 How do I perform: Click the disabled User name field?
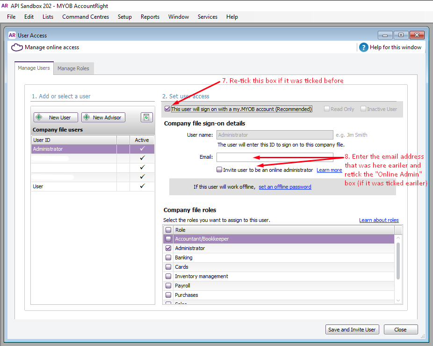click(x=275, y=135)
